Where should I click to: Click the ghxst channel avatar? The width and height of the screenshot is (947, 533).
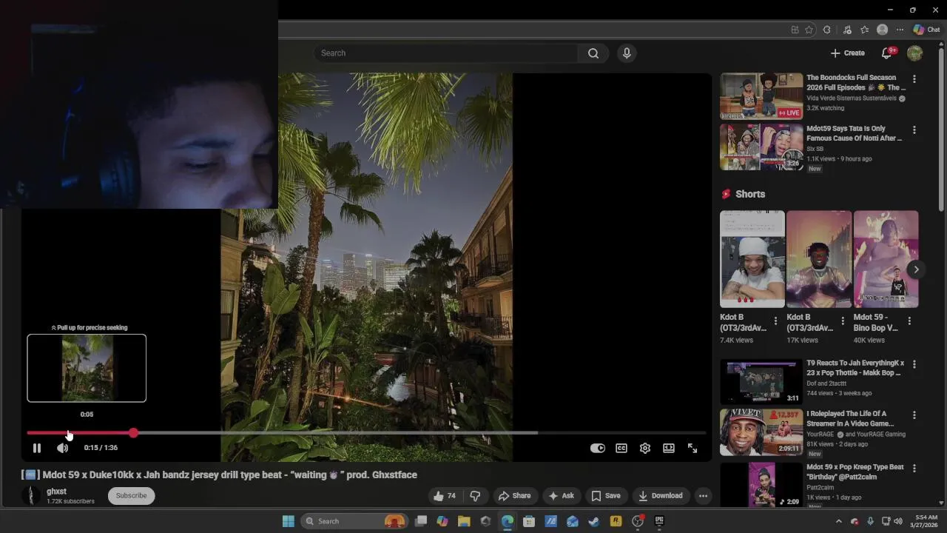click(x=30, y=496)
